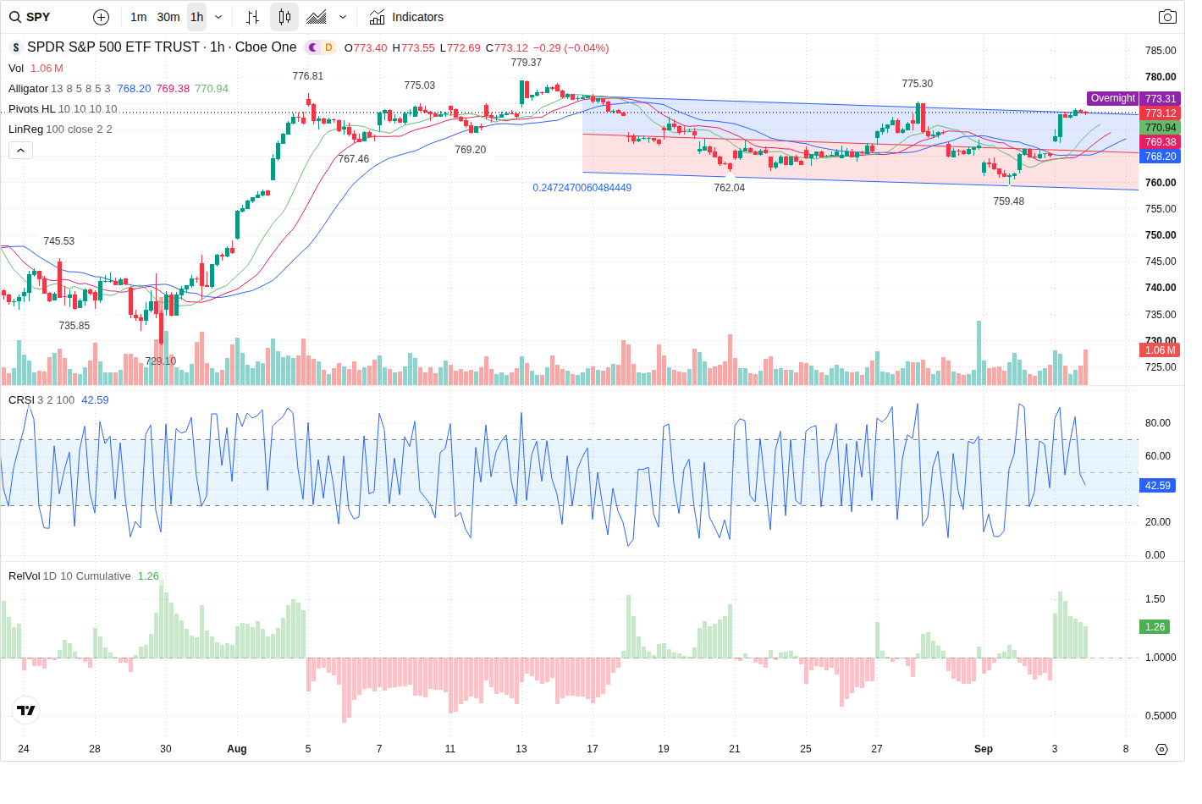Image resolution: width=1202 pixels, height=804 pixels.
Task: Click the 762.04 pivot low label
Action: (x=730, y=188)
